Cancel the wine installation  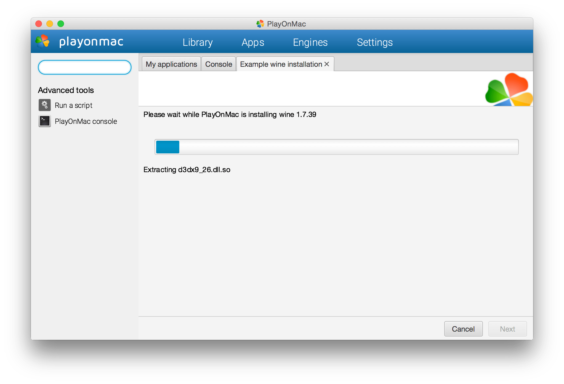463,329
